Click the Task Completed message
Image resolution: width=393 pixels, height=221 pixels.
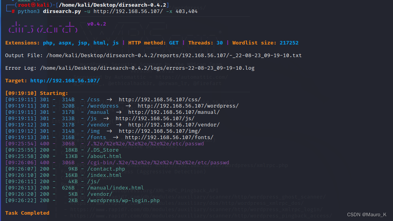pyautogui.click(x=27, y=213)
